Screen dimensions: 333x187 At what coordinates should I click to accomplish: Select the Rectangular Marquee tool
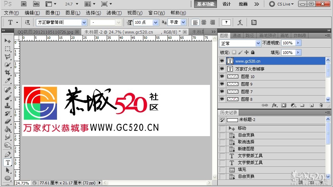8,48
